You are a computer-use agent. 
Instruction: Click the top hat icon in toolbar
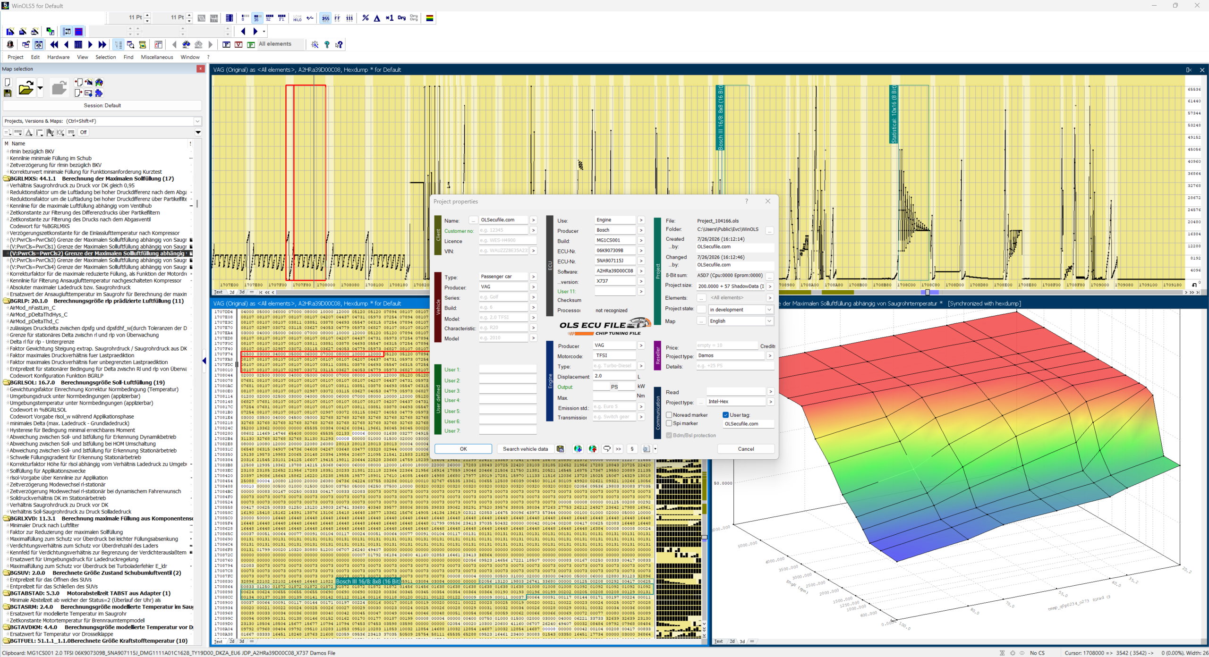click(x=10, y=44)
